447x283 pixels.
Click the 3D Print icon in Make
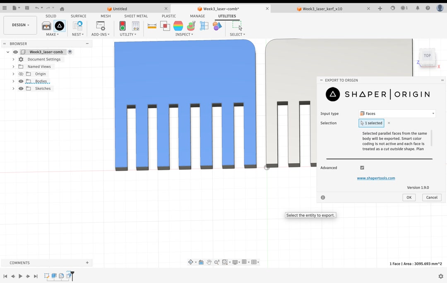click(46, 26)
